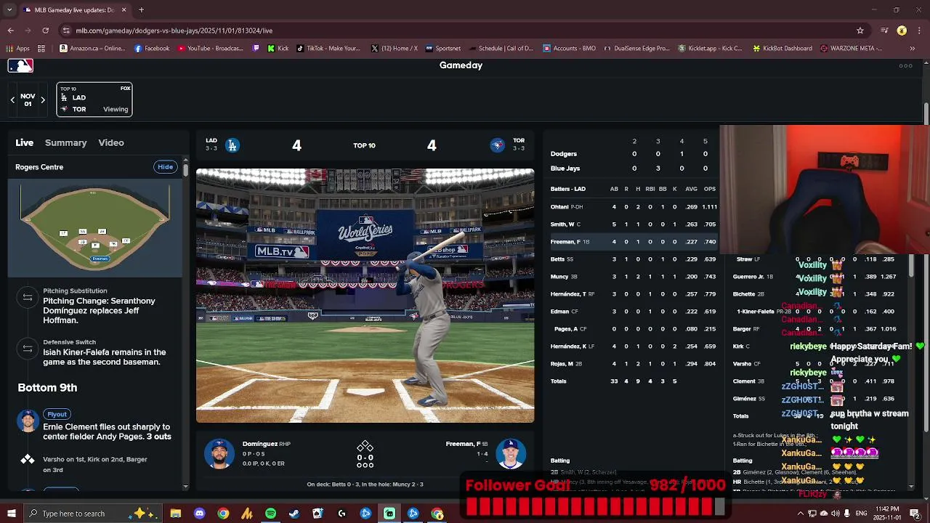Open the Apps bookmark shortcut

pyautogui.click(x=18, y=49)
